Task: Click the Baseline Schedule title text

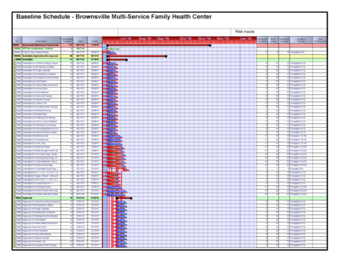Action: point(114,17)
